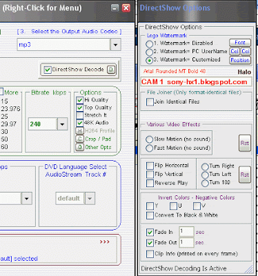258x276 pixels.
Task: Check Flip Horizontal
Action: tap(150, 166)
